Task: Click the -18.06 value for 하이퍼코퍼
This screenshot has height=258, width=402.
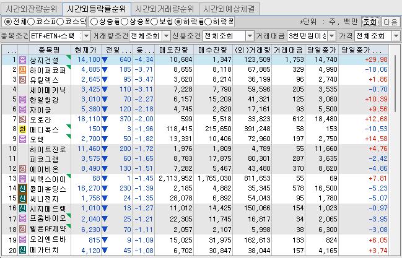Action: coord(376,70)
